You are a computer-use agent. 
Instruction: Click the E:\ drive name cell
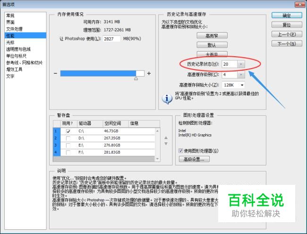(81, 145)
